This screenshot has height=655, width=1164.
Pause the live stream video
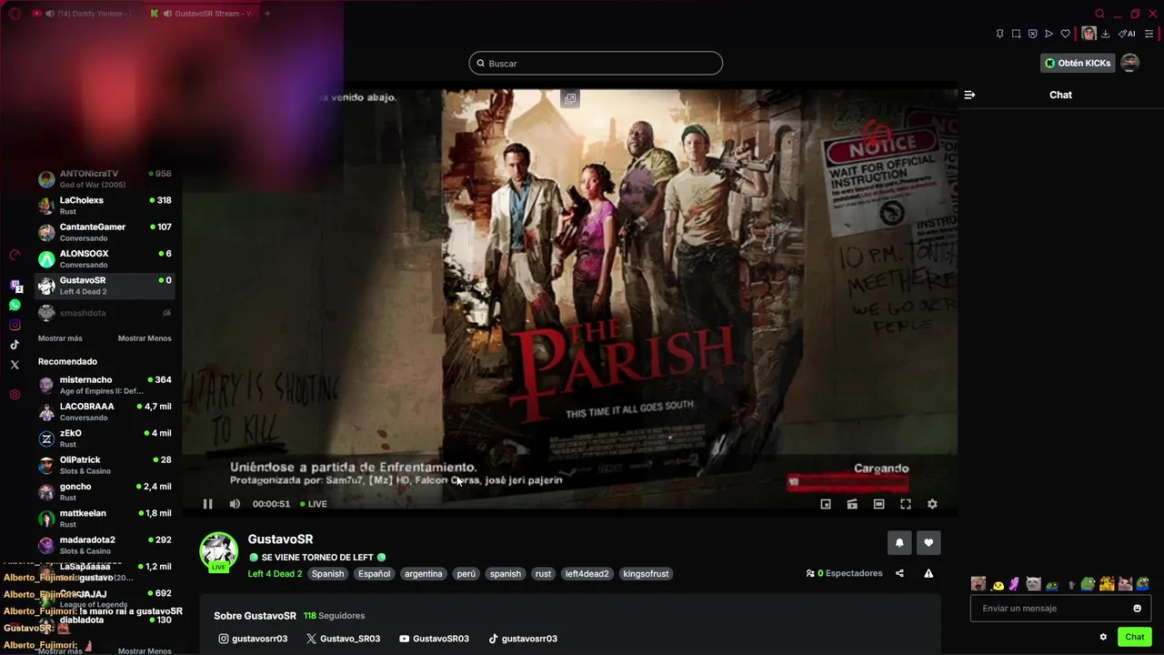207,504
